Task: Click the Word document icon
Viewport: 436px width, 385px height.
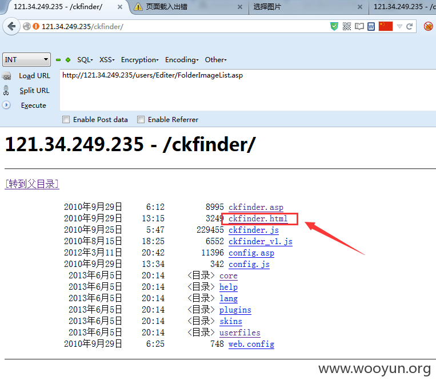Action: coord(371,27)
